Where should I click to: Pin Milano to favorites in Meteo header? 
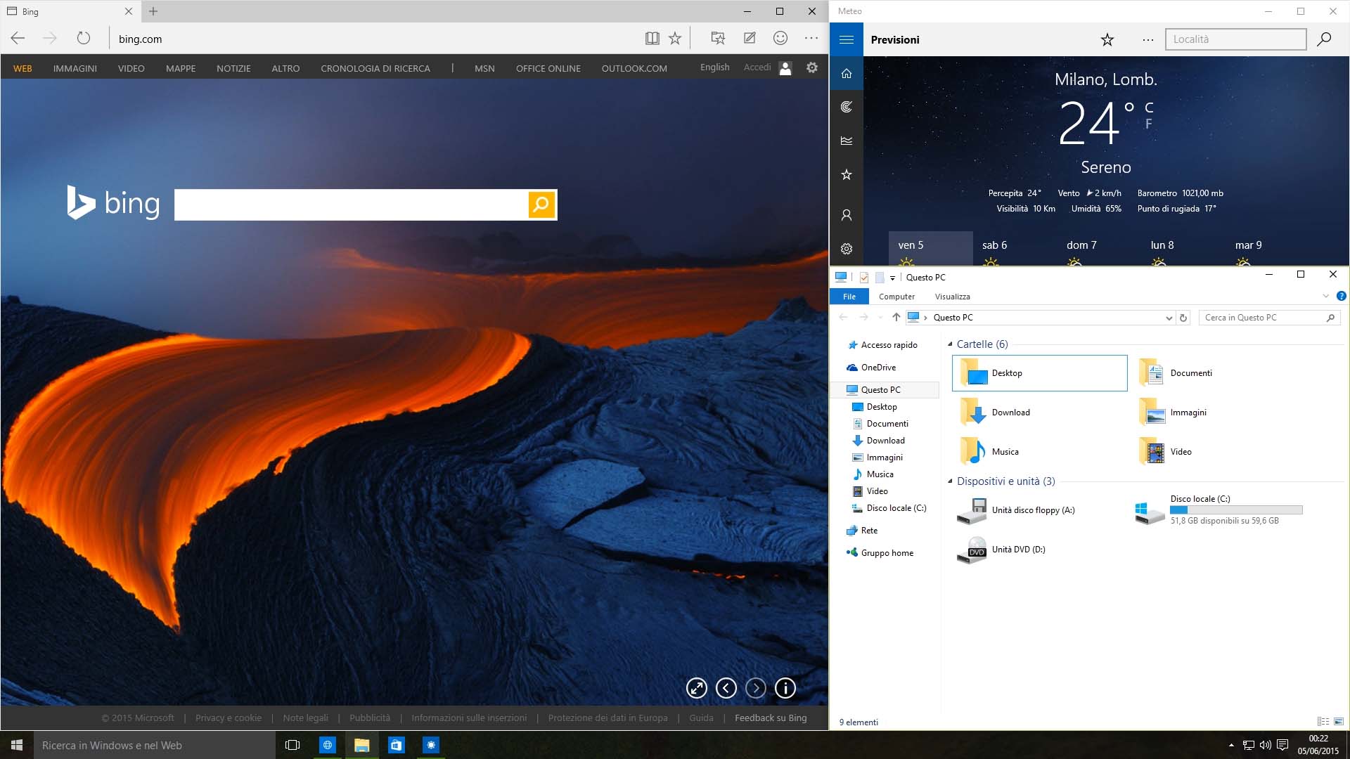click(1107, 39)
